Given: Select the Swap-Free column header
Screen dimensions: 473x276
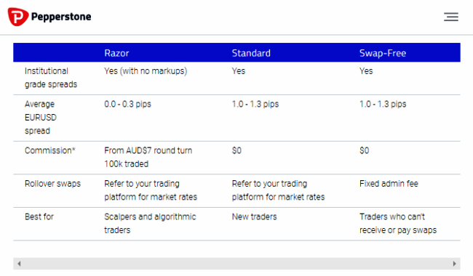Looking at the screenshot, I should (x=383, y=53).
